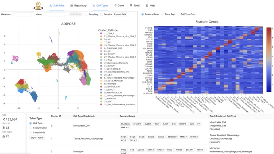Enable the Sampling checkbox
The image size is (274, 154).
coord(86,15)
